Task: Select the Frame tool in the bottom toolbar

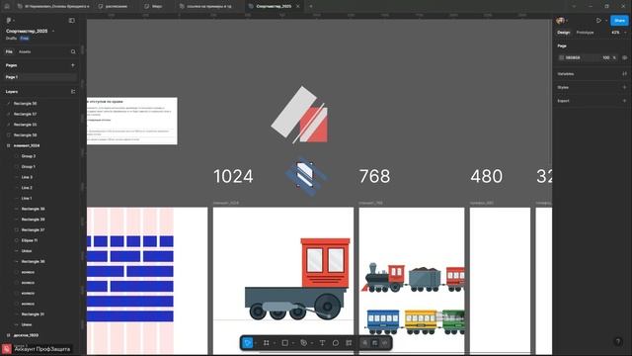Action: (x=266, y=343)
